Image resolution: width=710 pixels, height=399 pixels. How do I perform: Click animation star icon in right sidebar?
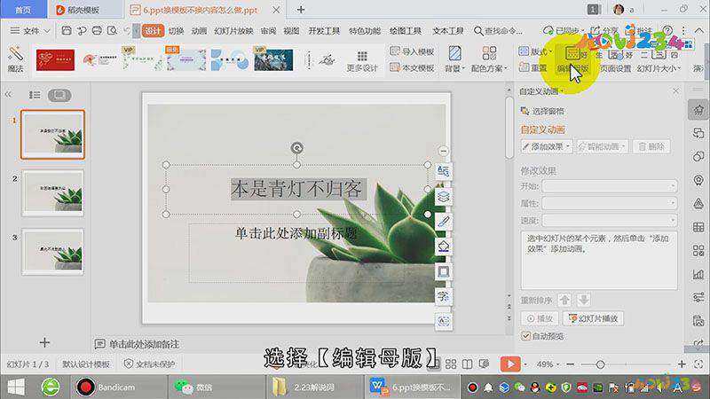698,109
